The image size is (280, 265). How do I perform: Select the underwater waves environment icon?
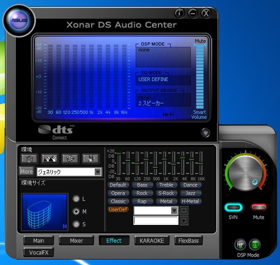[x=70, y=159]
